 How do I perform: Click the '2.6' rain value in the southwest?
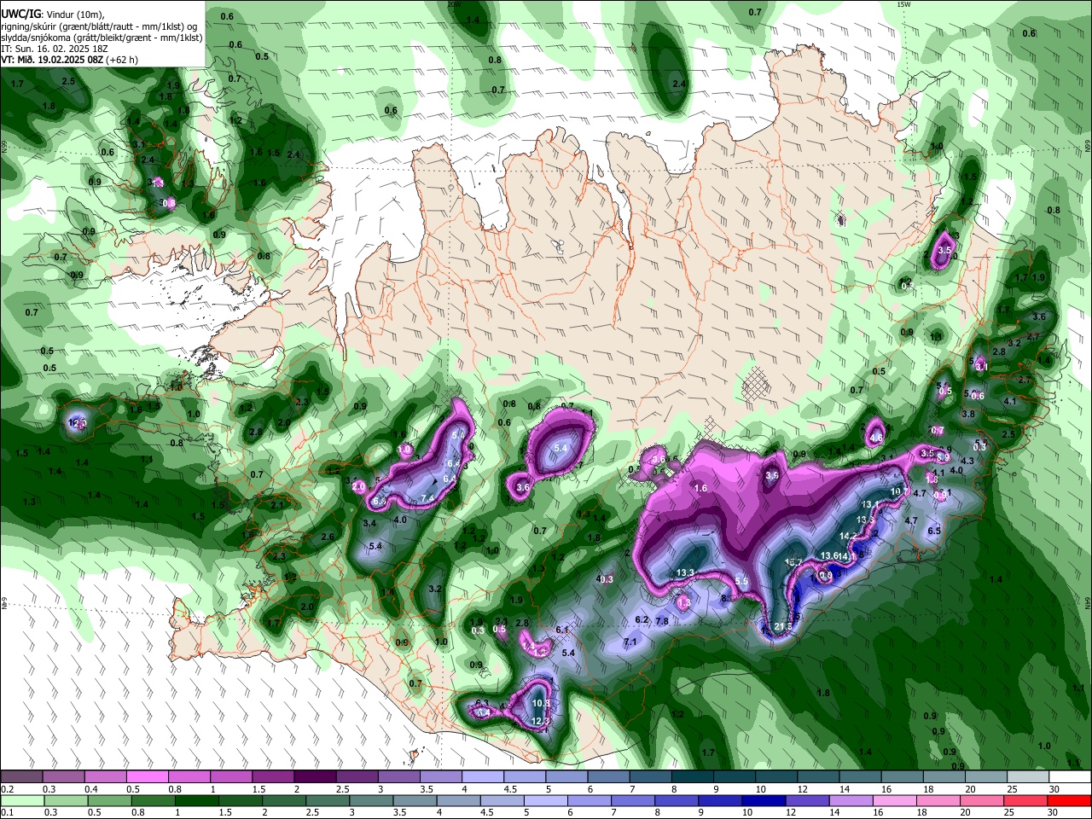pos(328,537)
